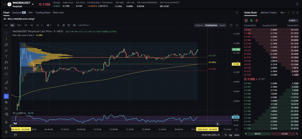Open Why is MAGMA price rising link
302x139 pixels.
coord(21,19)
